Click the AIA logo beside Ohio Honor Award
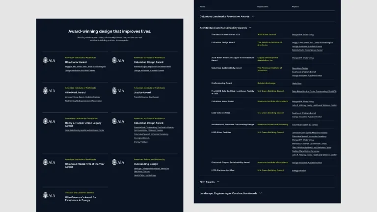Viewport: 377px width, 212px height. (x=49, y=60)
